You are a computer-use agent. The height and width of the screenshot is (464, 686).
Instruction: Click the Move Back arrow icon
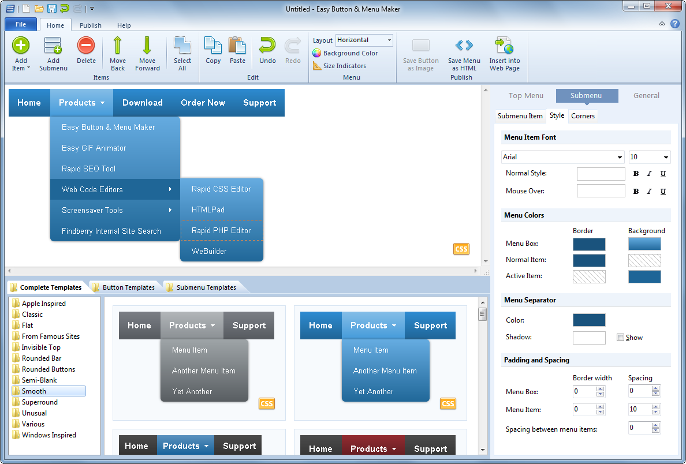click(x=118, y=46)
